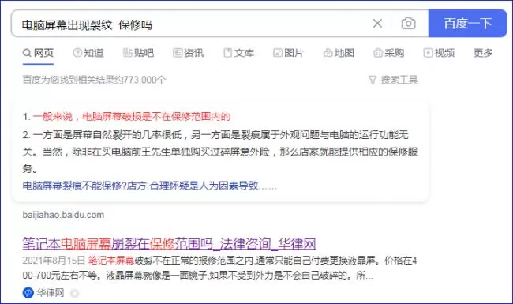Click the 百度一下 search button
Image resolution: width=513 pixels, height=304 pixels.
[x=467, y=24]
